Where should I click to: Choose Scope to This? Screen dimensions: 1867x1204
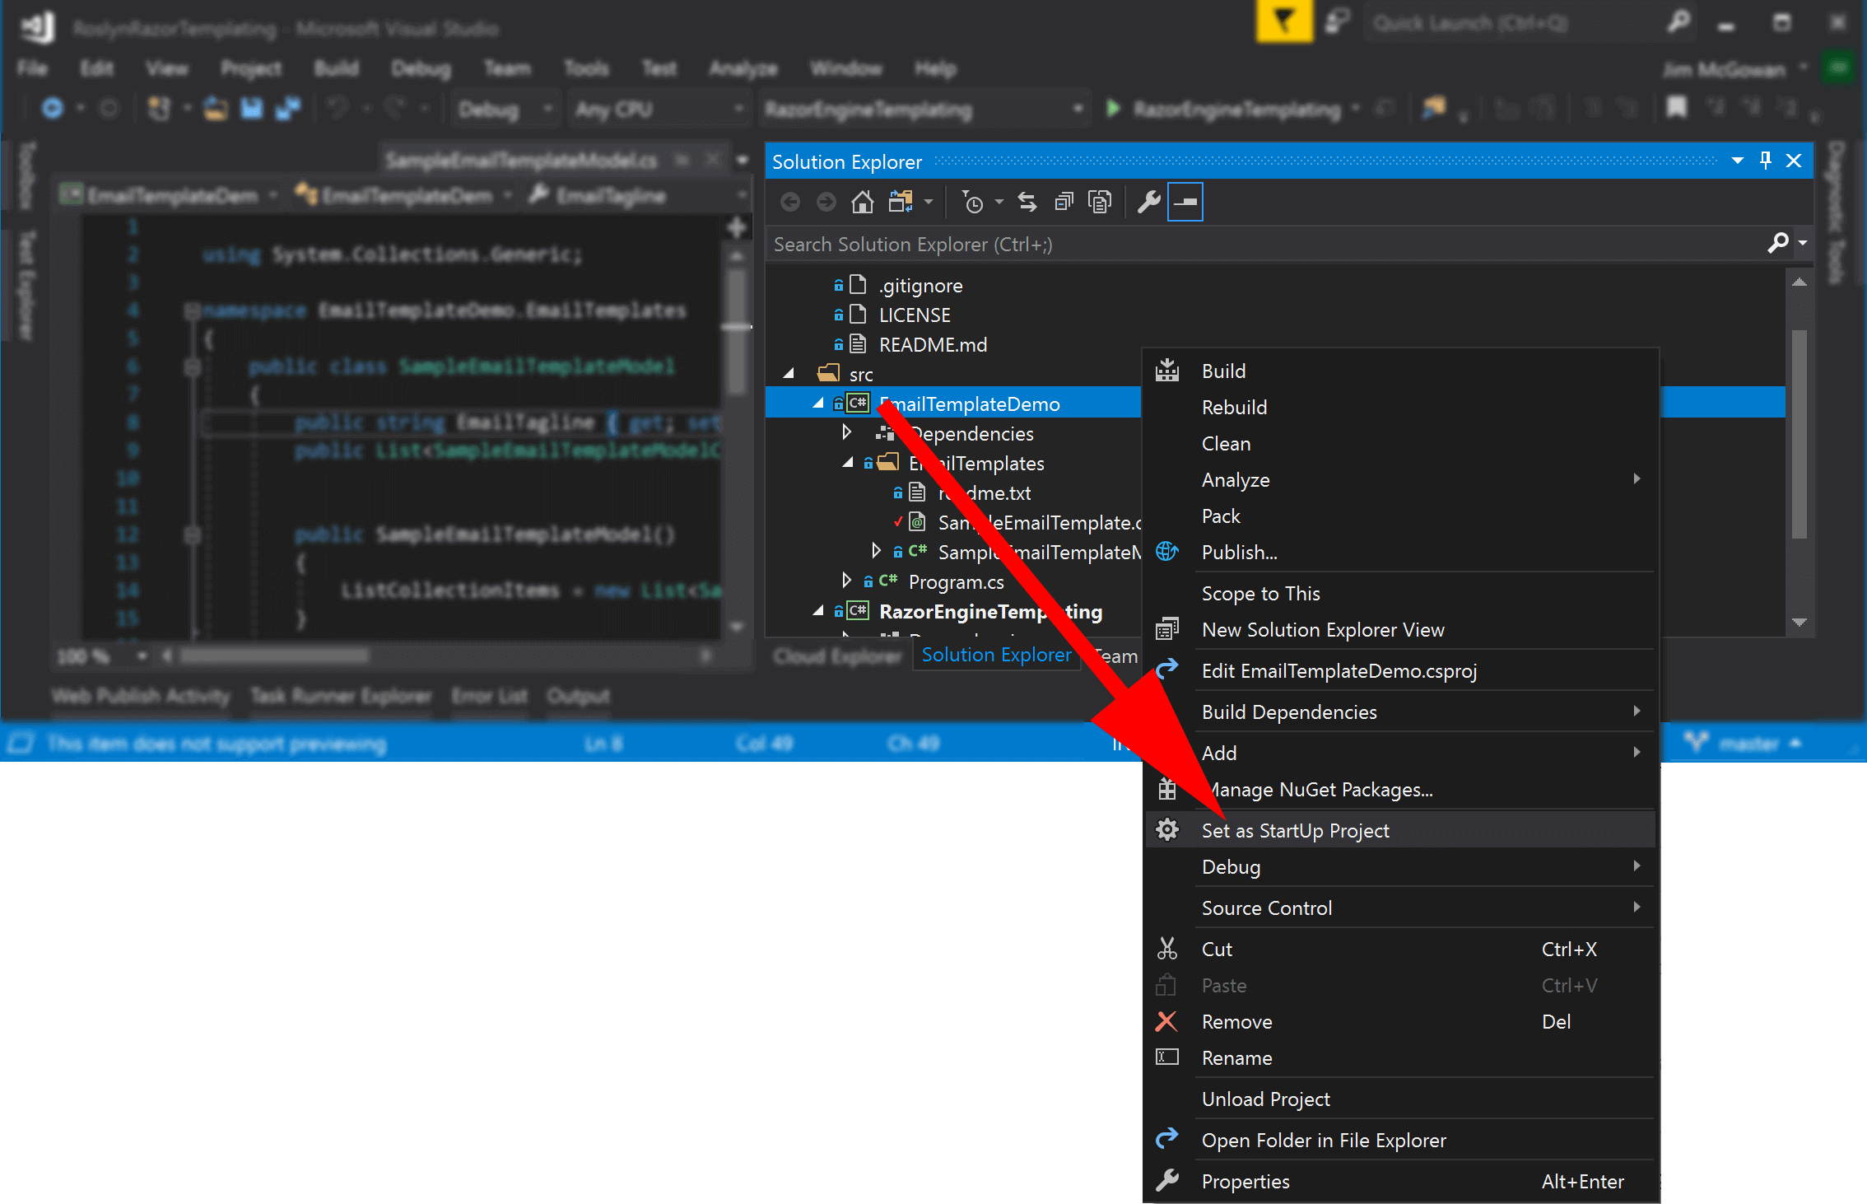click(x=1400, y=594)
